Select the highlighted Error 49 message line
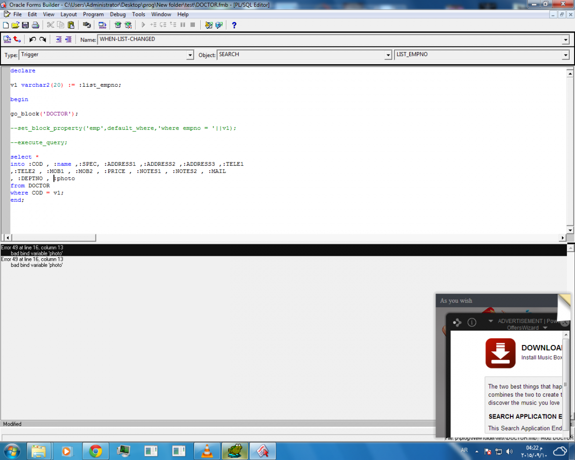575x460 pixels. [x=32, y=248]
